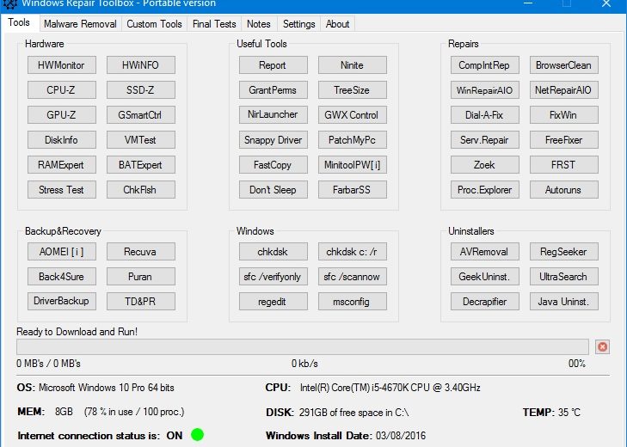The height and width of the screenshot is (447, 627).
Task: Run sfc /scannow
Action: (x=353, y=276)
